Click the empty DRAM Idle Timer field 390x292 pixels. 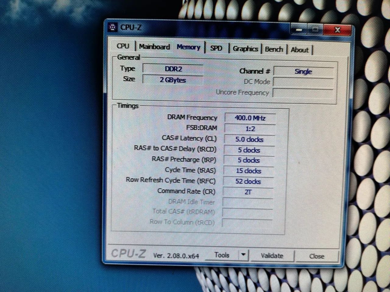(247, 202)
